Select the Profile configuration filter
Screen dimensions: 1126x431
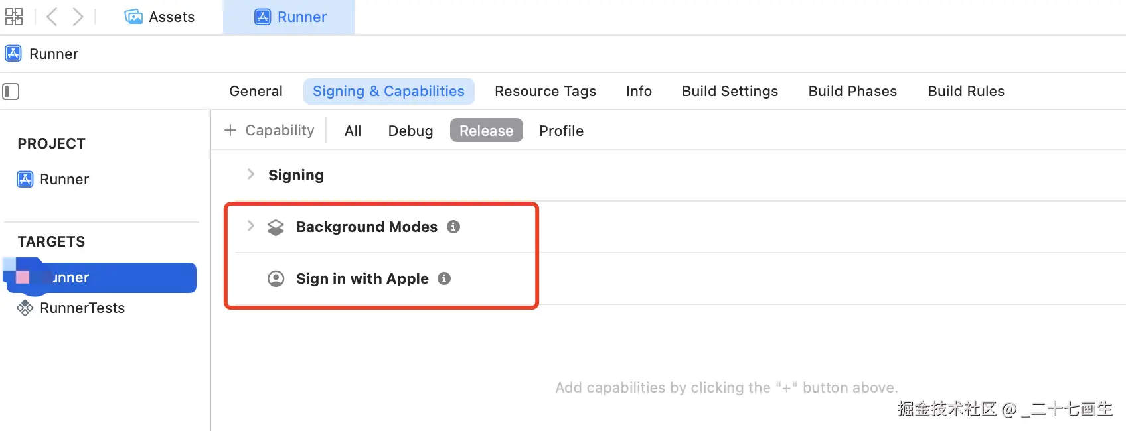(x=561, y=131)
